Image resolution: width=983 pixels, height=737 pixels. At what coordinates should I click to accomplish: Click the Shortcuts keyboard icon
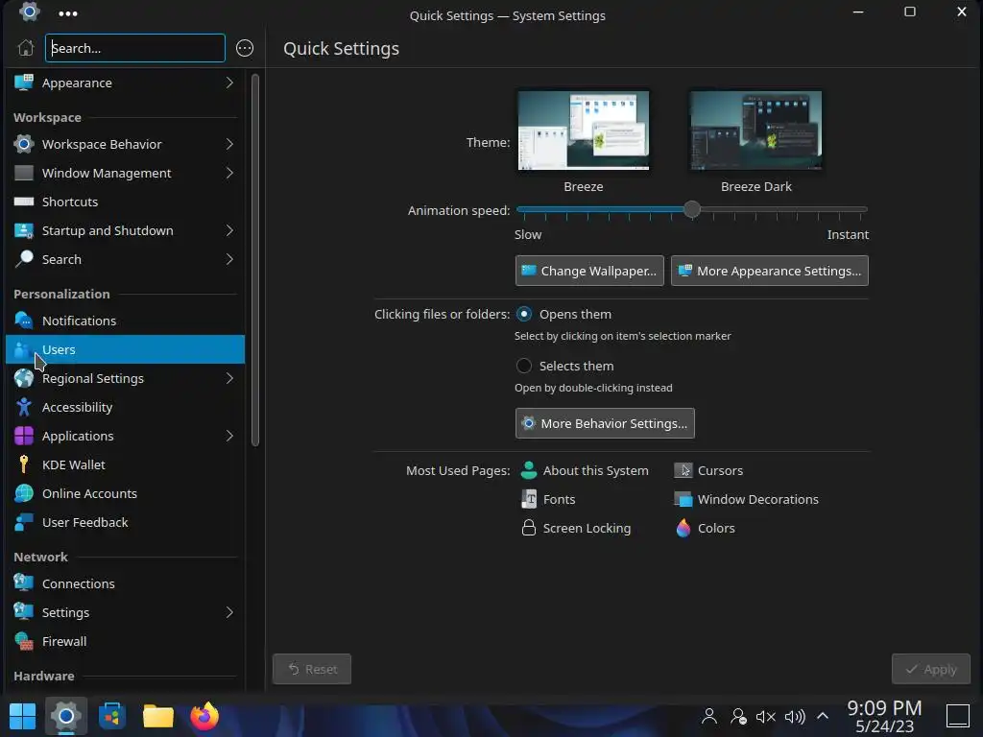24,202
